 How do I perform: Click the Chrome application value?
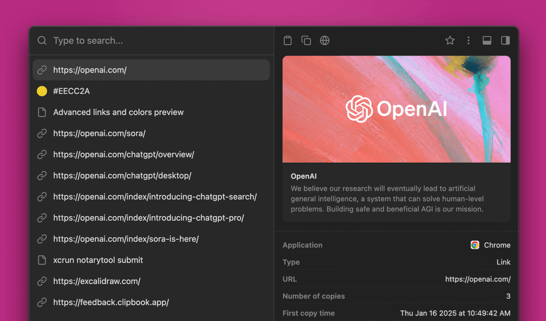[497, 245]
